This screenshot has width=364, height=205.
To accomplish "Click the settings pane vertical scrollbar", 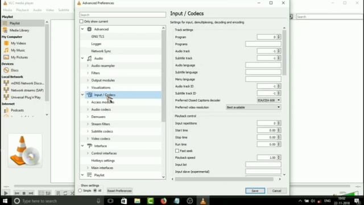I will [284, 53].
